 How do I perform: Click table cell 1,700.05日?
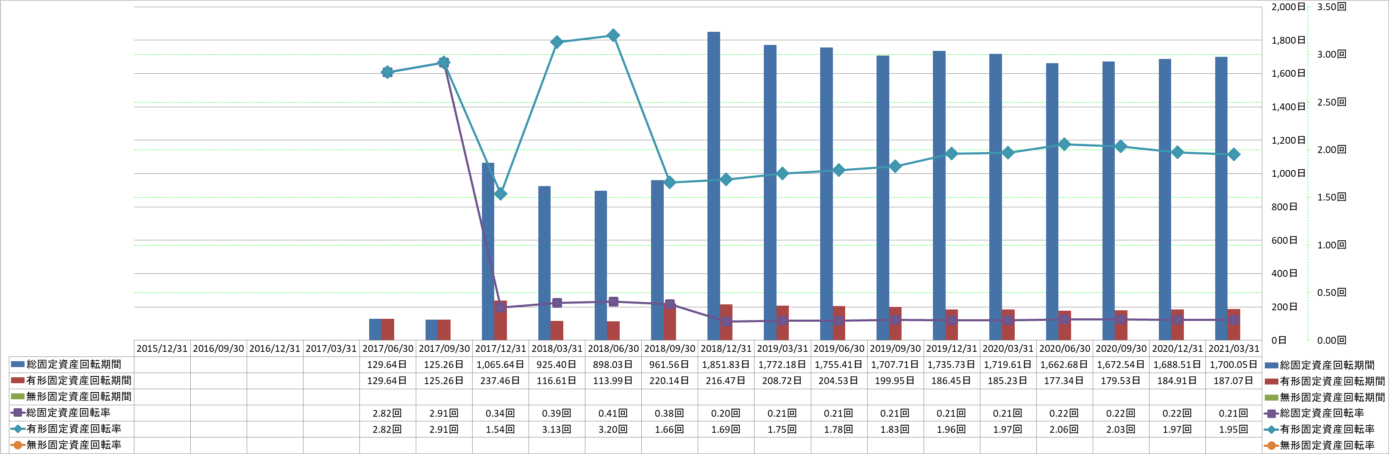tap(1234, 365)
